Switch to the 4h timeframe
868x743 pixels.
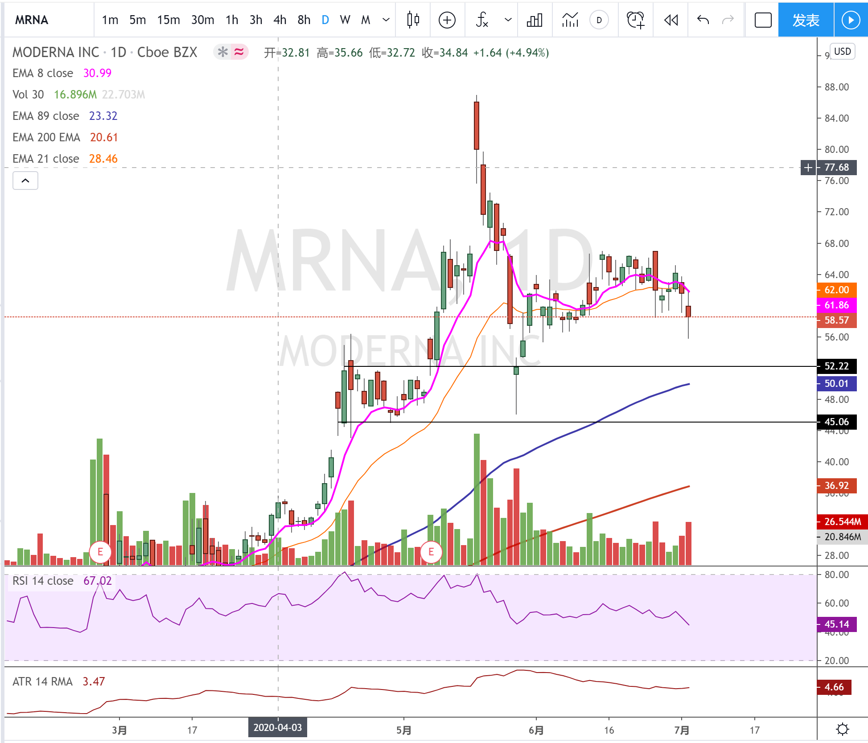(280, 20)
